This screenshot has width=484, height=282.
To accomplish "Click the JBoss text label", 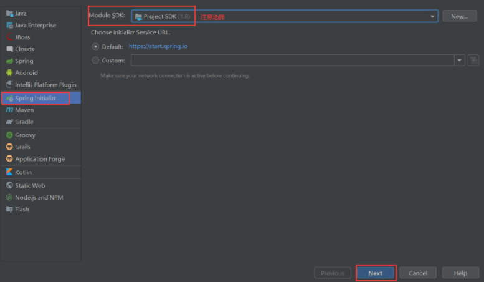I will (x=22, y=37).
